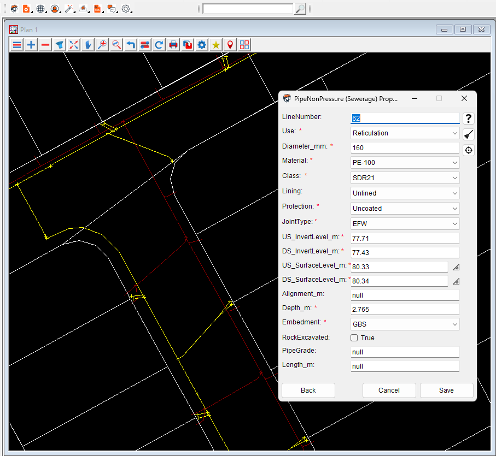
Task: Click the blue back-arrow previous view icon
Action: click(131, 45)
